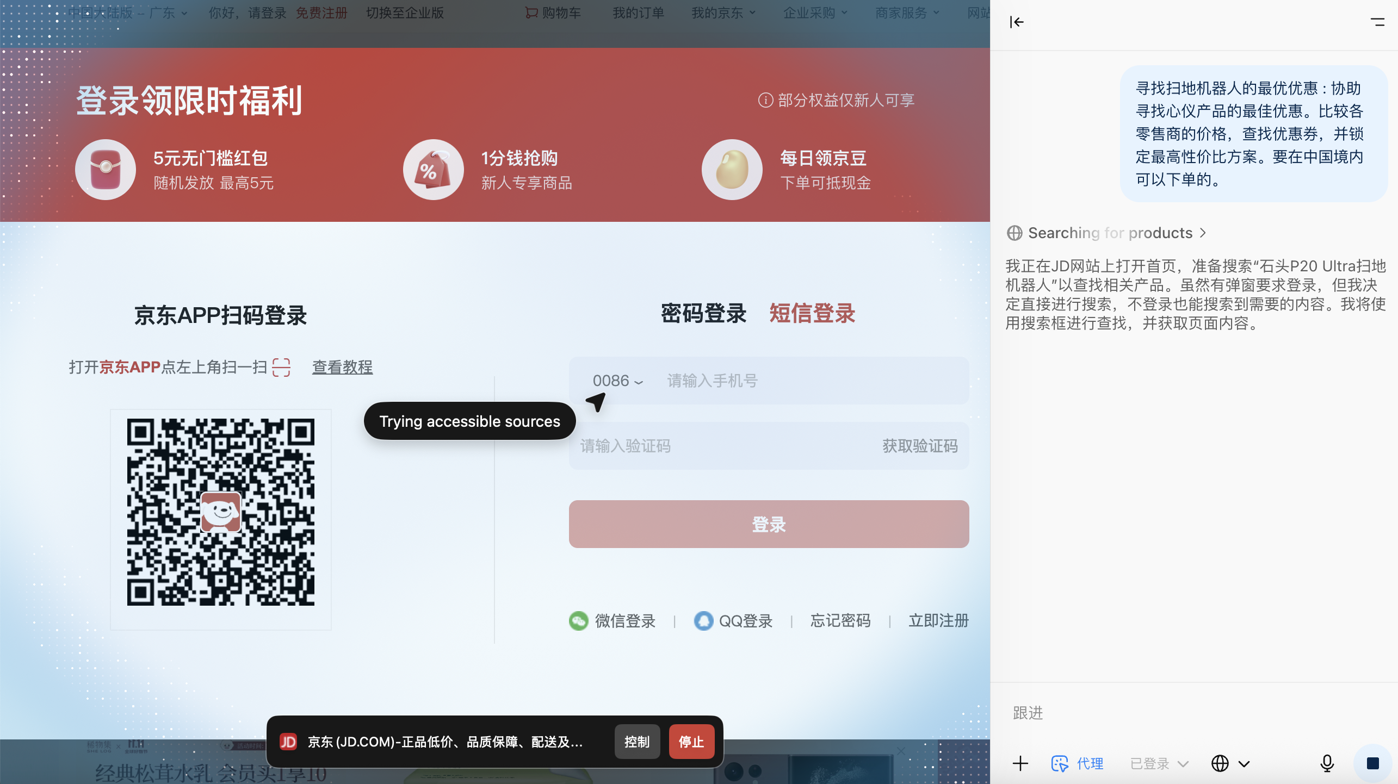Open the globe language dropdown
Viewport: 1398px width, 784px height.
click(x=1230, y=763)
